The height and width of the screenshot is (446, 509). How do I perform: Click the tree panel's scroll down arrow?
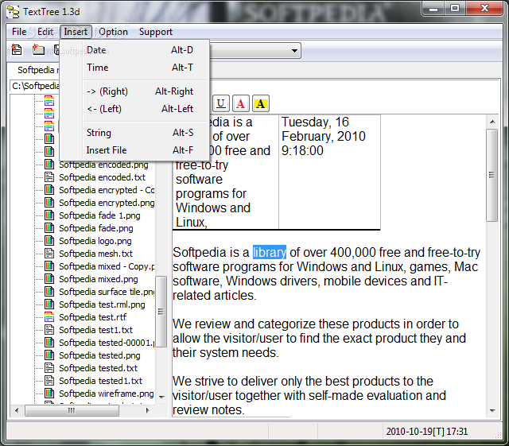161,397
